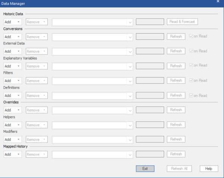Click Remove in the Explanatory Variables row

[37, 66]
